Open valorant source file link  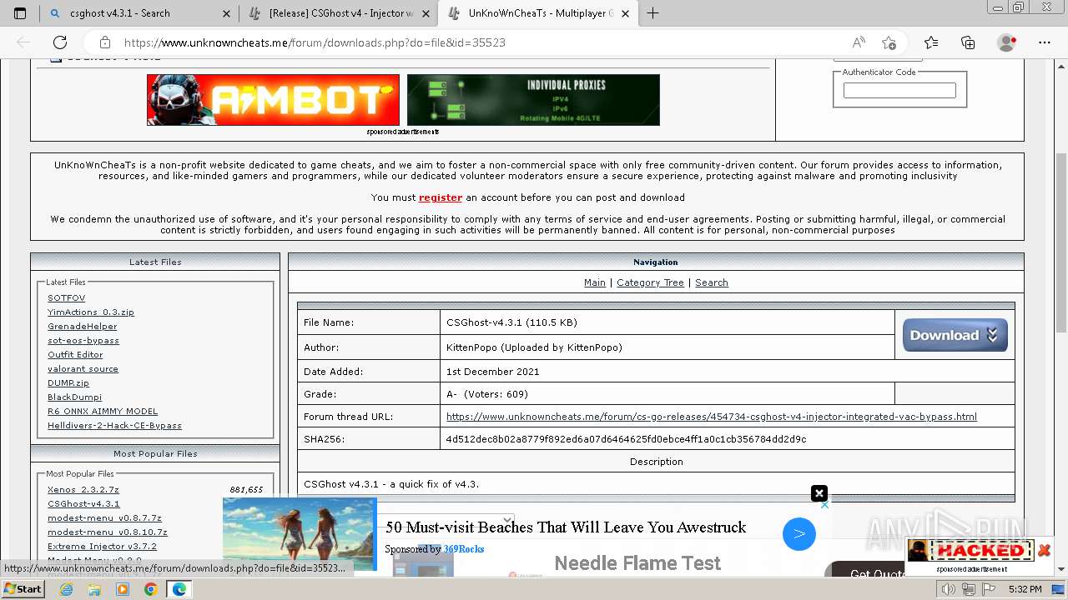(83, 368)
